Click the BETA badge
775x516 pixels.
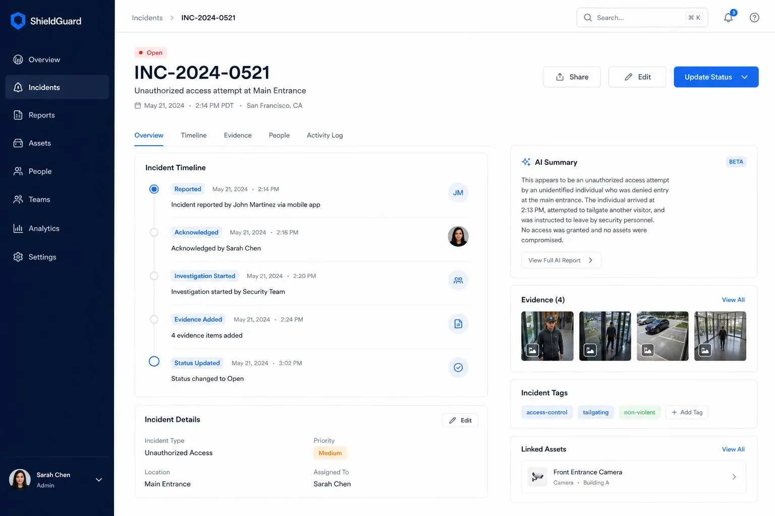pos(736,162)
